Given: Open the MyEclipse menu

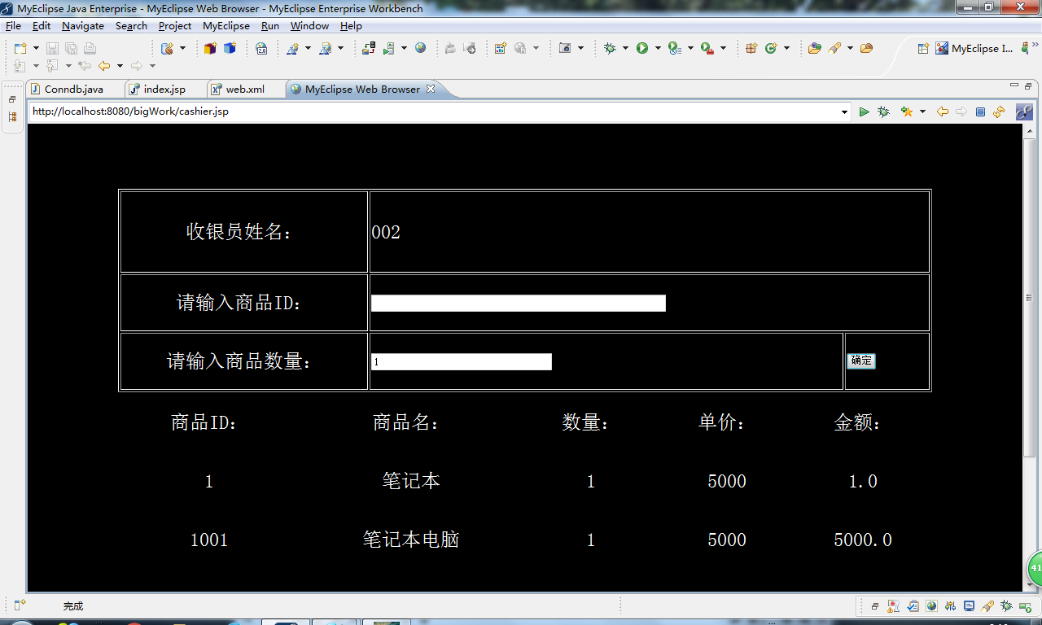Looking at the screenshot, I should tap(226, 26).
